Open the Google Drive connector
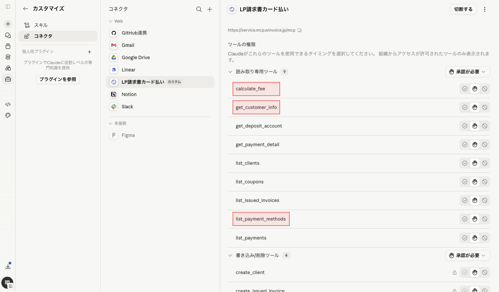 pyautogui.click(x=160, y=57)
